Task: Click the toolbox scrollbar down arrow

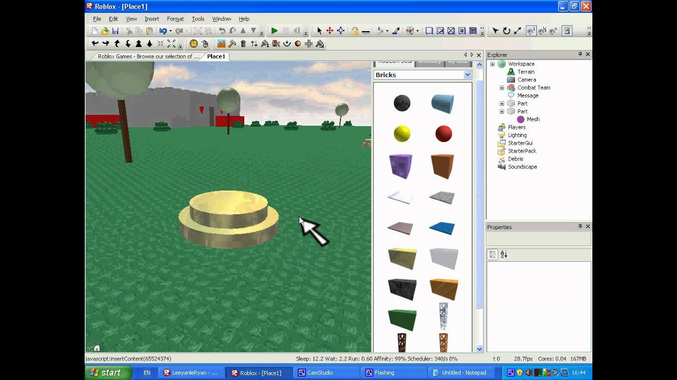Action: coord(480,349)
